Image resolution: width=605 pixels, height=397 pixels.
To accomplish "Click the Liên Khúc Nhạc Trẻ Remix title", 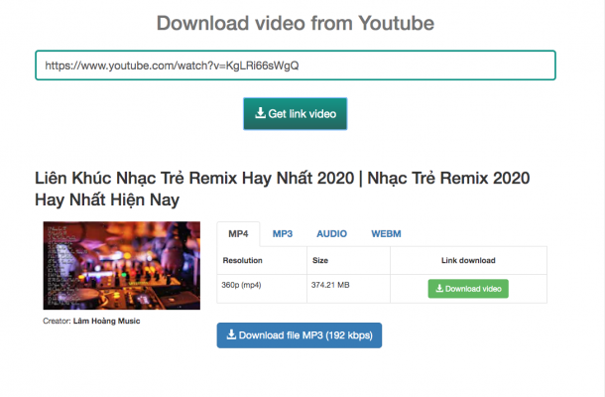I will pos(283,189).
